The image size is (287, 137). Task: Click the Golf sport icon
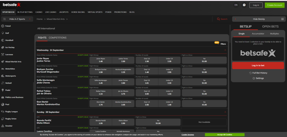pyautogui.click(x=3, y=33)
